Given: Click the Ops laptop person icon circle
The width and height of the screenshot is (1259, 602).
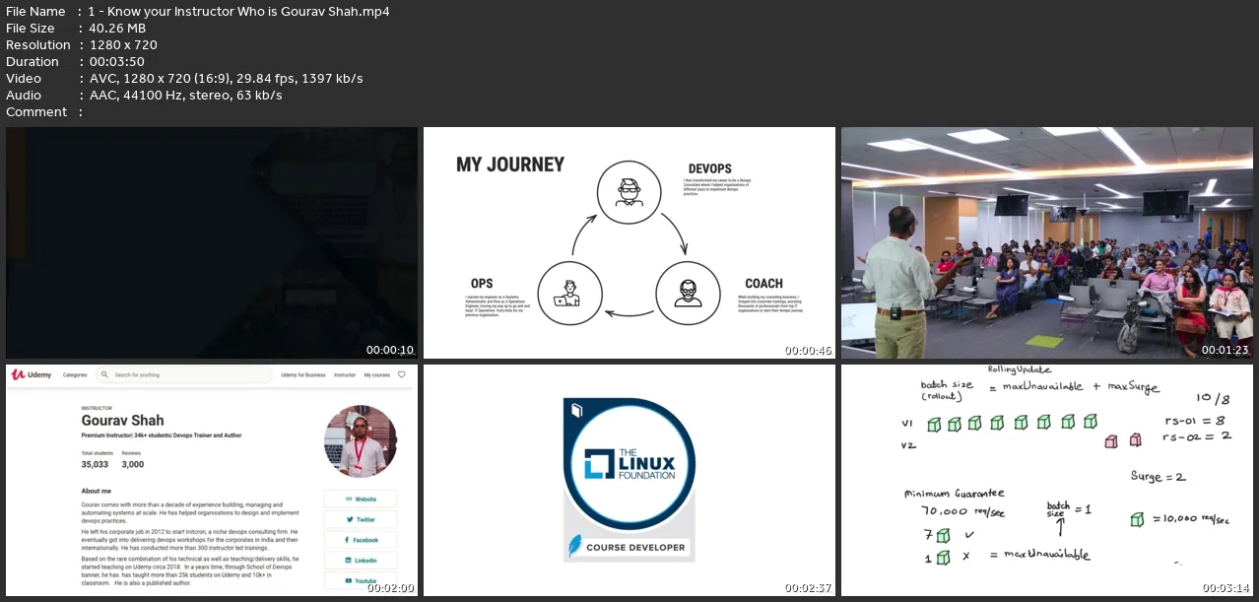Looking at the screenshot, I should pyautogui.click(x=567, y=292).
